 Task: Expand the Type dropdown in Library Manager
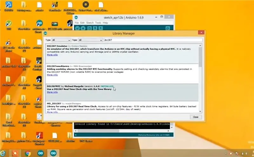61,40
